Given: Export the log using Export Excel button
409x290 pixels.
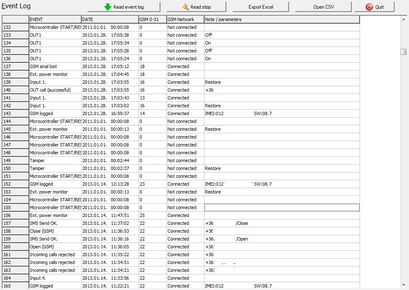Looking at the screenshot, I should coord(261,7).
